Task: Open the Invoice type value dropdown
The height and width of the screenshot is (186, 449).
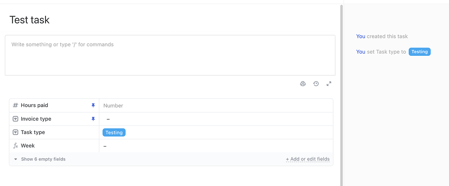Action: [x=216, y=119]
